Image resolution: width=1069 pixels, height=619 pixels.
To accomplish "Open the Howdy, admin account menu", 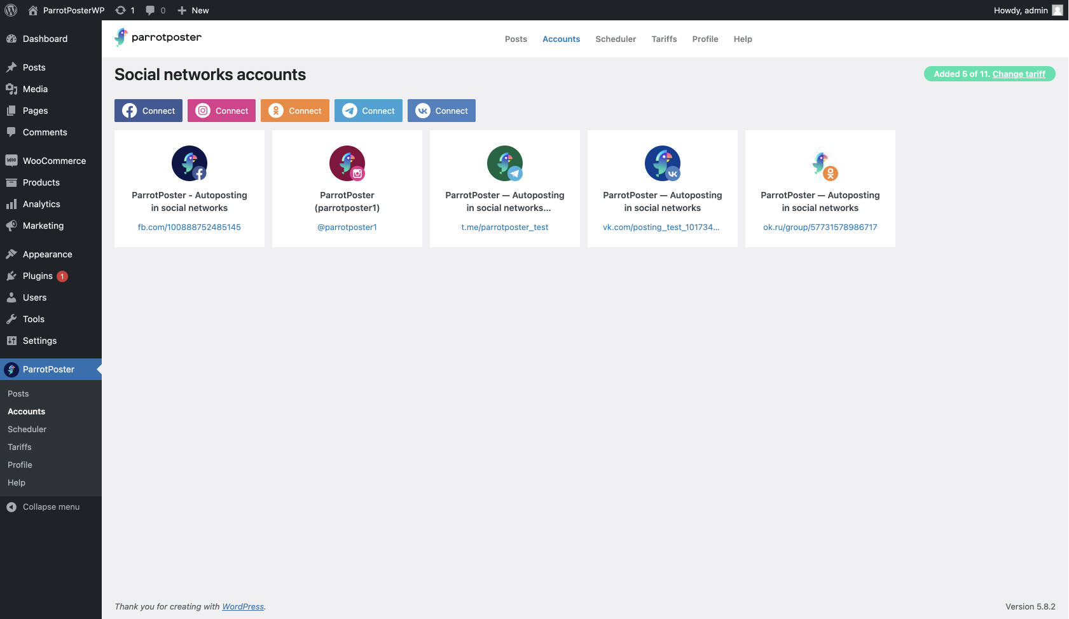I will point(1028,10).
